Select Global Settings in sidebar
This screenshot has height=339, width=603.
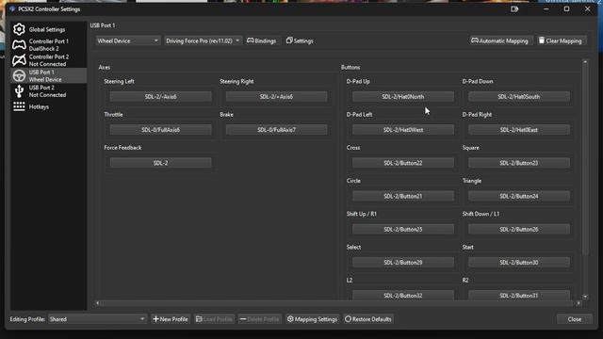pos(48,29)
